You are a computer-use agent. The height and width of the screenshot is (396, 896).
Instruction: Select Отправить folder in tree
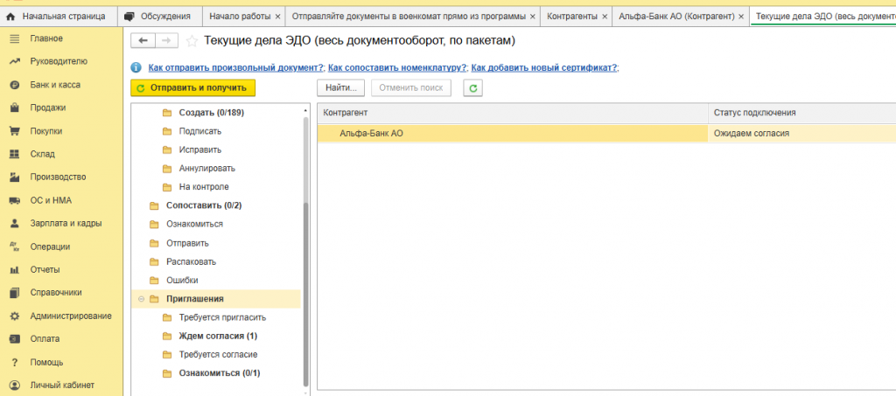(187, 243)
